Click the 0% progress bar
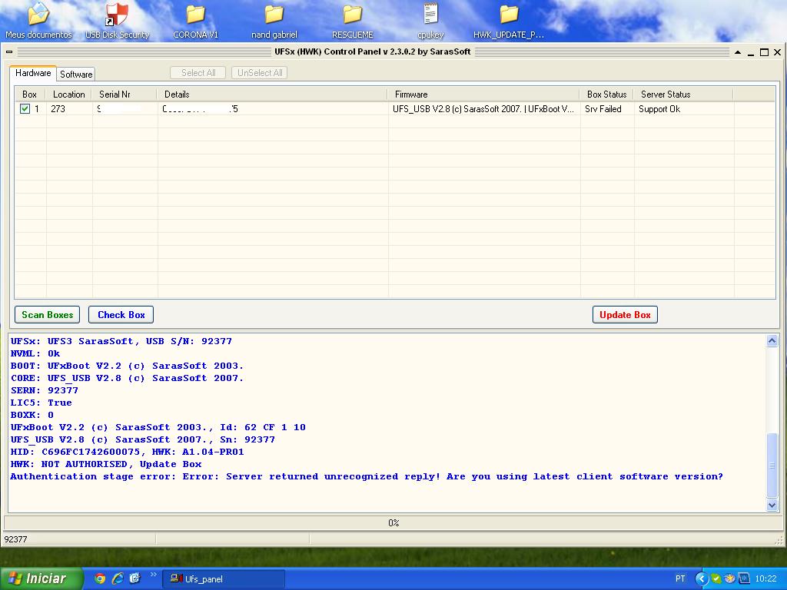The image size is (787, 590). 393,522
